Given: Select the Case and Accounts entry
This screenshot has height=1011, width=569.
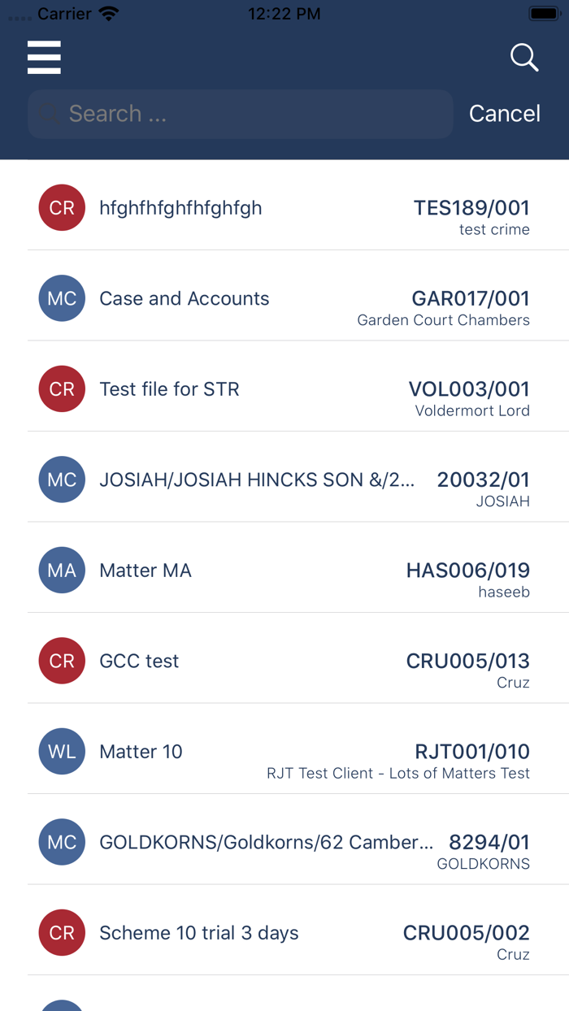Looking at the screenshot, I should 284,298.
